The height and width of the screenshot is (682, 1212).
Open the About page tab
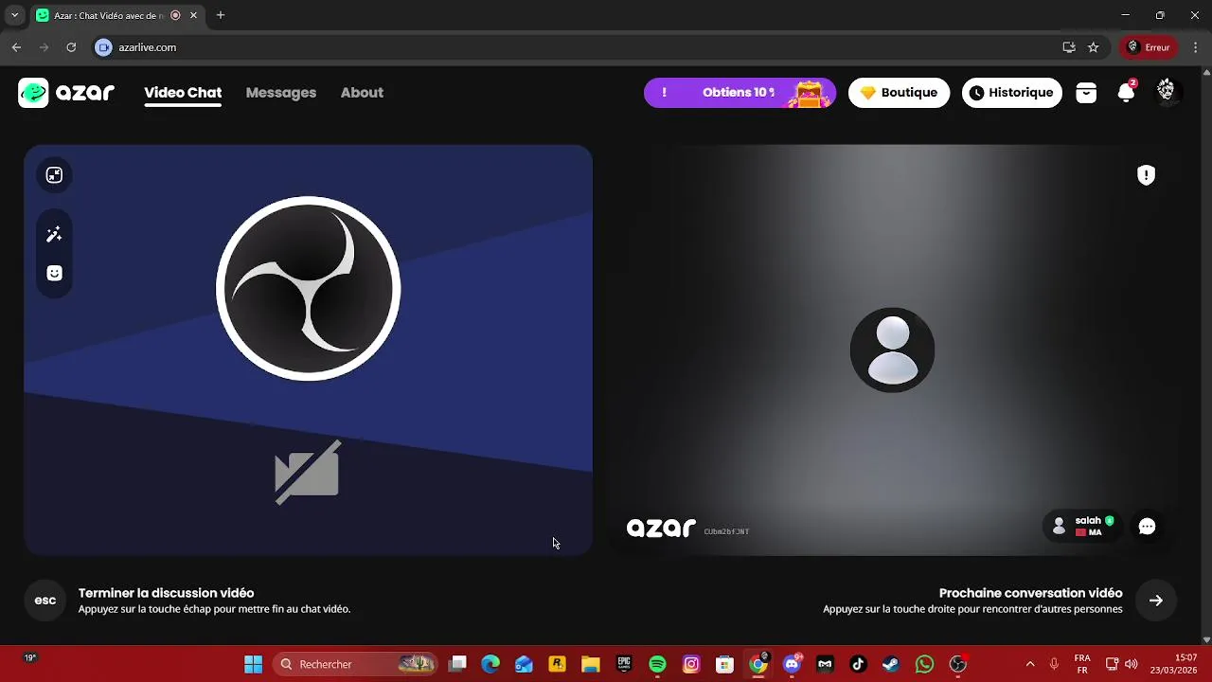(362, 93)
